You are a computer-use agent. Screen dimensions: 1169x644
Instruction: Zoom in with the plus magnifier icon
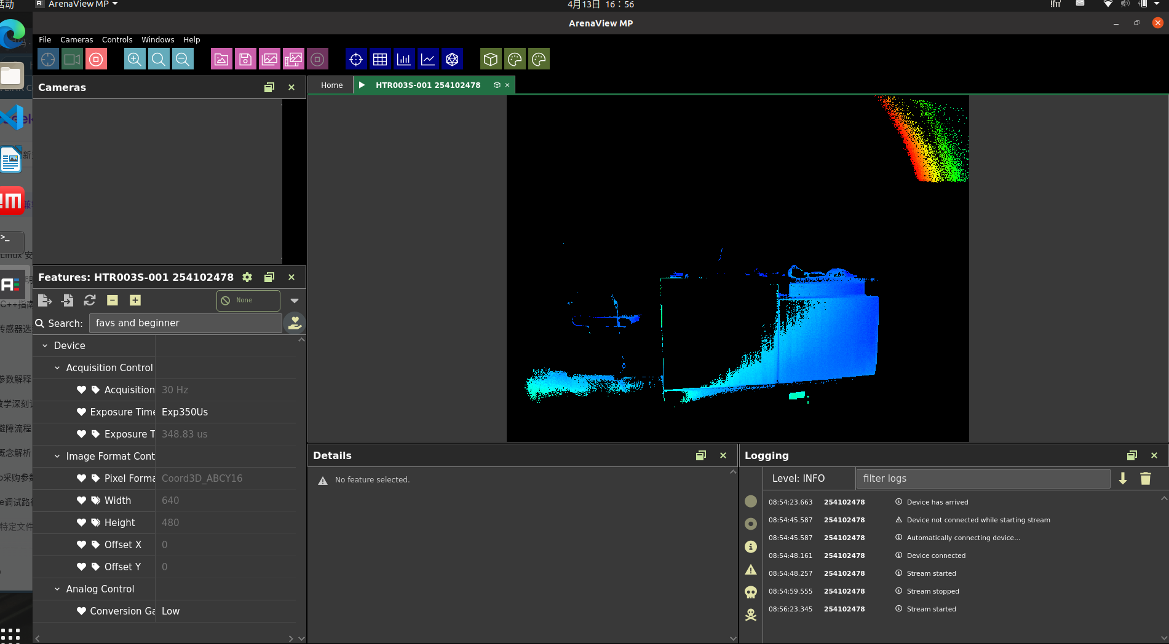pos(135,60)
